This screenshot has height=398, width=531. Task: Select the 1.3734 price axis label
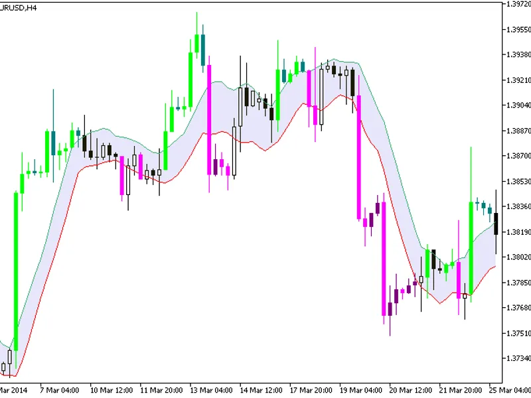[518, 358]
